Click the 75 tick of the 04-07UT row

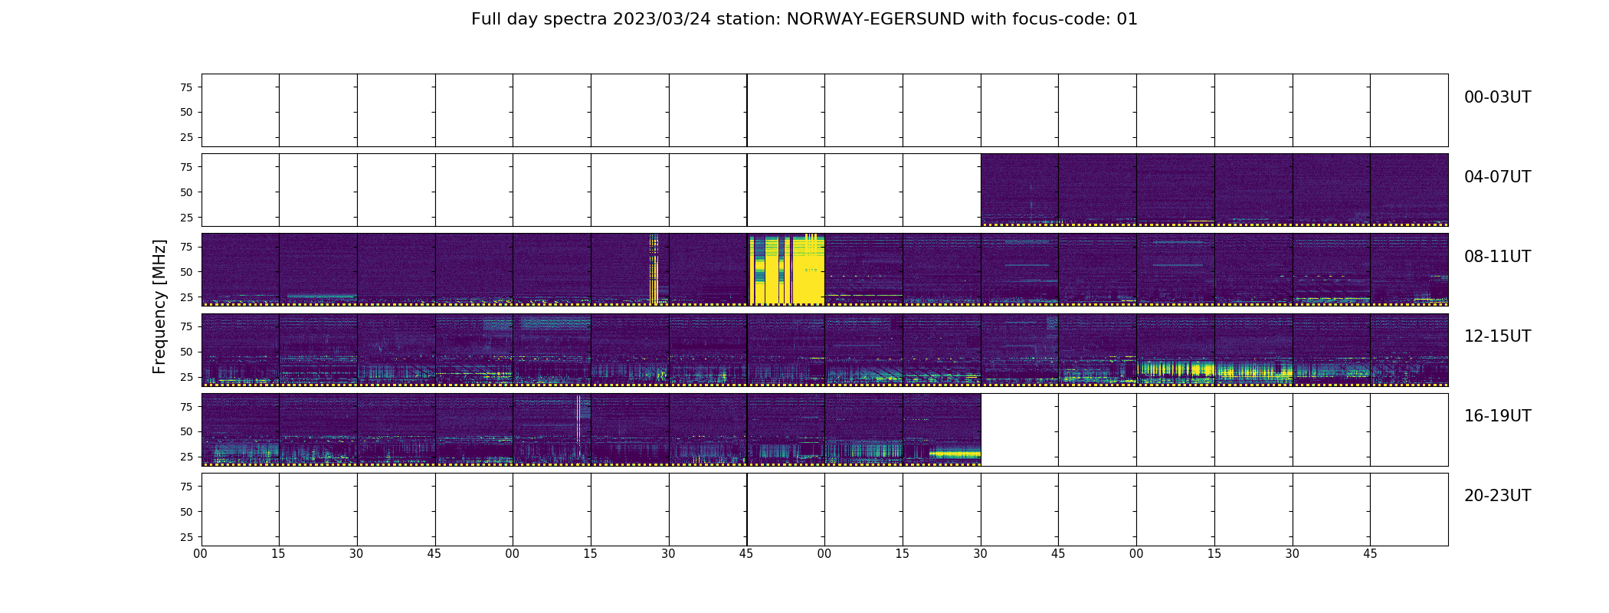coord(185,167)
